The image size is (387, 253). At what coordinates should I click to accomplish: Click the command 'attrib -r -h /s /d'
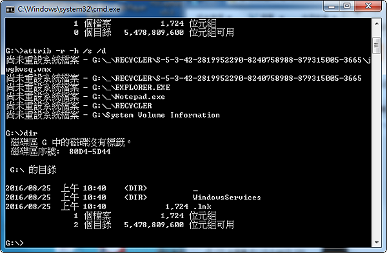click(x=64, y=51)
